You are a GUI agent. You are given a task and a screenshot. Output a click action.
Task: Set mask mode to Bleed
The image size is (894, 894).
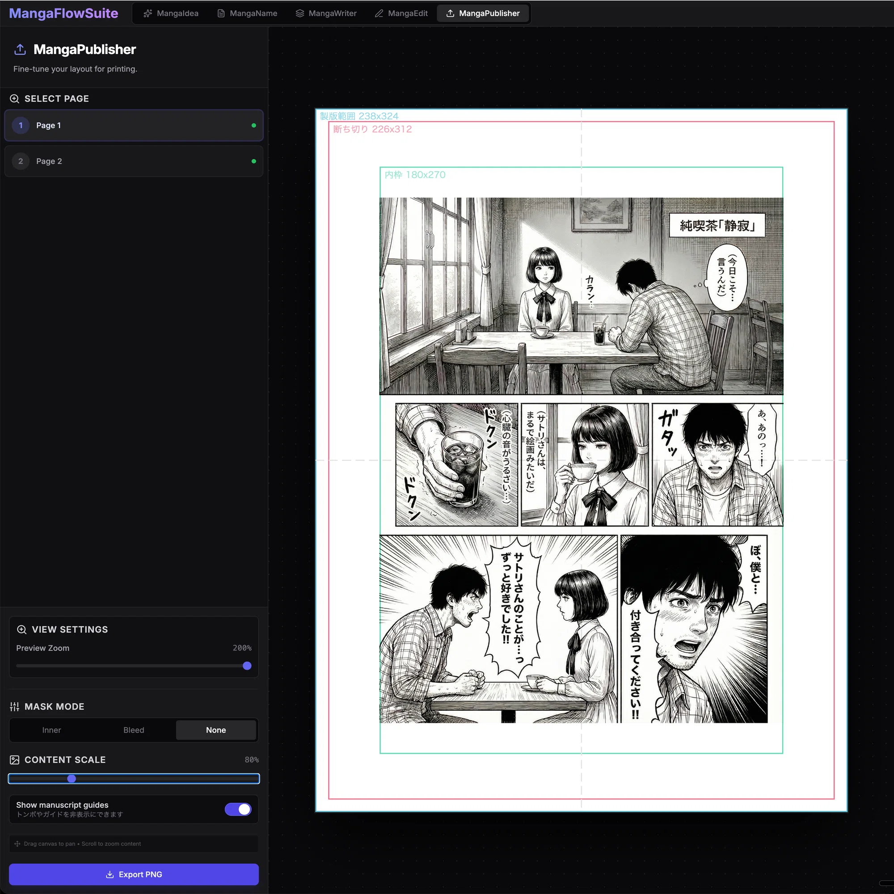134,730
